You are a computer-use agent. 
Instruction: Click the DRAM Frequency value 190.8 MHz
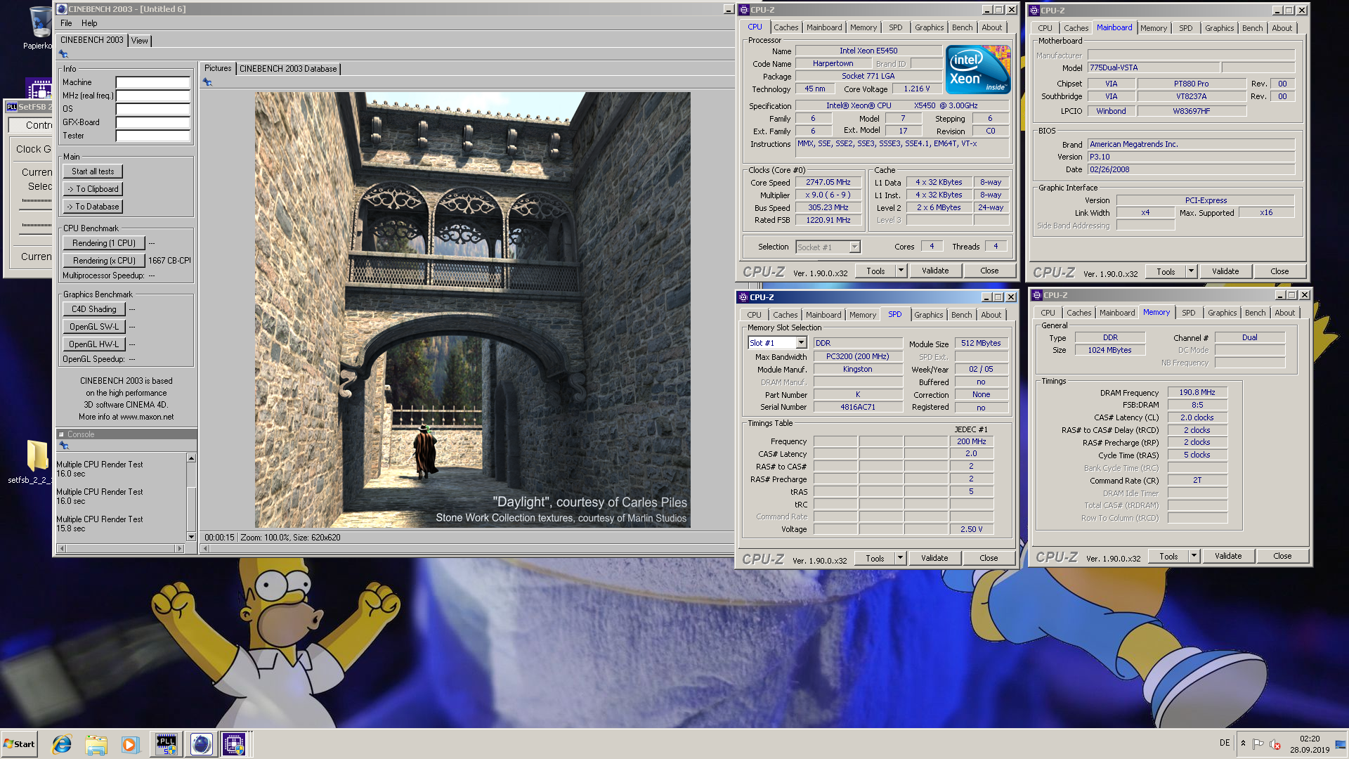(x=1197, y=392)
